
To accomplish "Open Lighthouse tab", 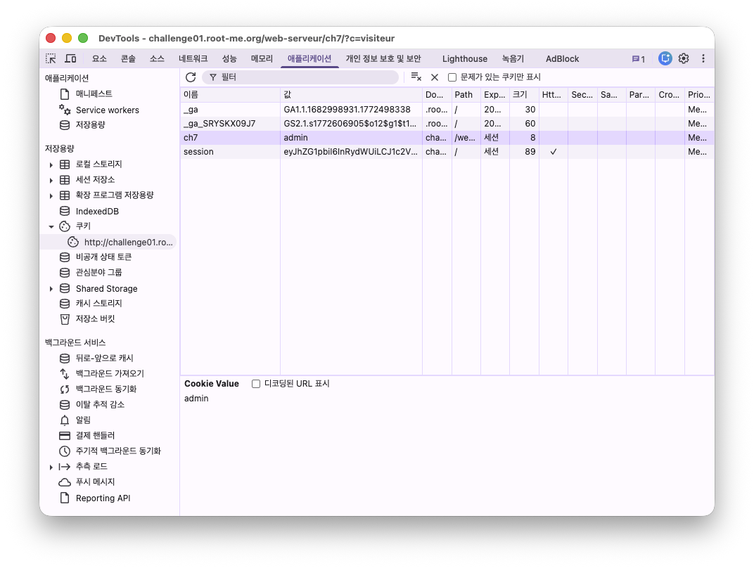I will point(464,58).
